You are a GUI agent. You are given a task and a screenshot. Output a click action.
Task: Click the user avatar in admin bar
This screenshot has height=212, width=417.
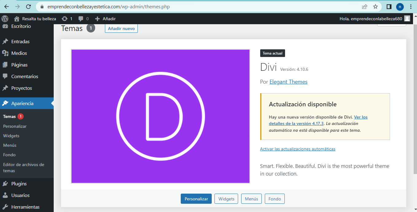click(x=407, y=19)
